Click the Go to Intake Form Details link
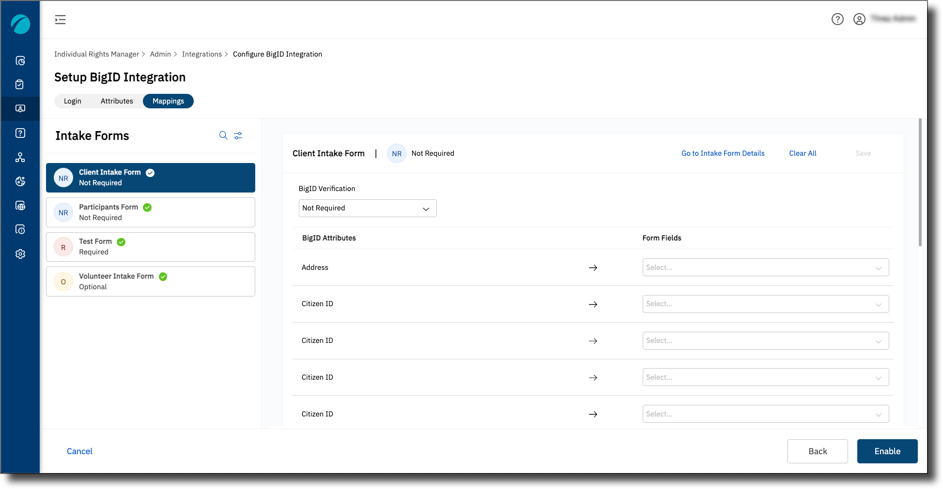 click(723, 153)
